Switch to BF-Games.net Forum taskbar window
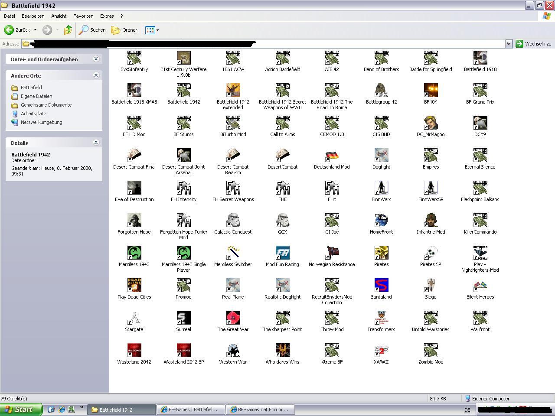The height and width of the screenshot is (416, 555). [261, 409]
